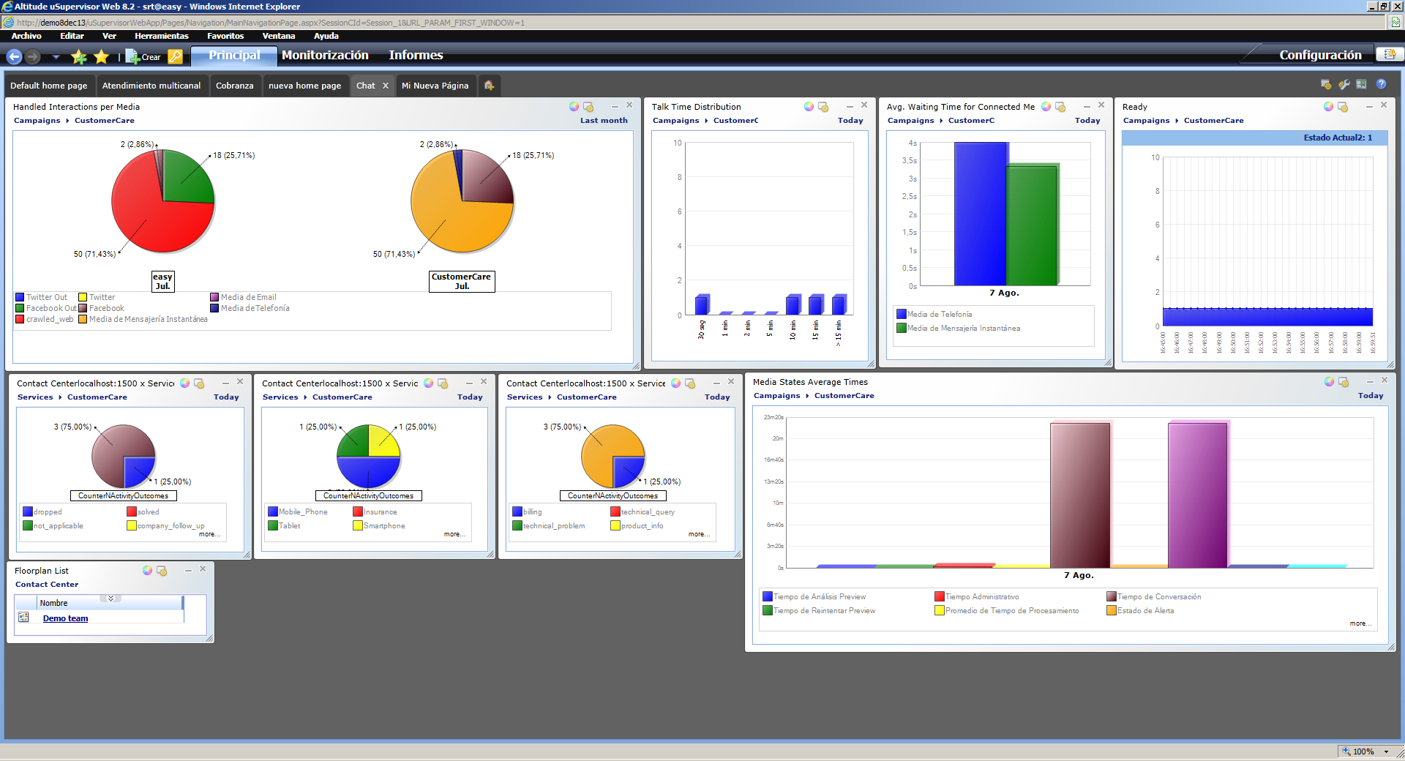This screenshot has width=1405, height=761.
Task: Minimize the Ready widget
Action: (x=1369, y=107)
